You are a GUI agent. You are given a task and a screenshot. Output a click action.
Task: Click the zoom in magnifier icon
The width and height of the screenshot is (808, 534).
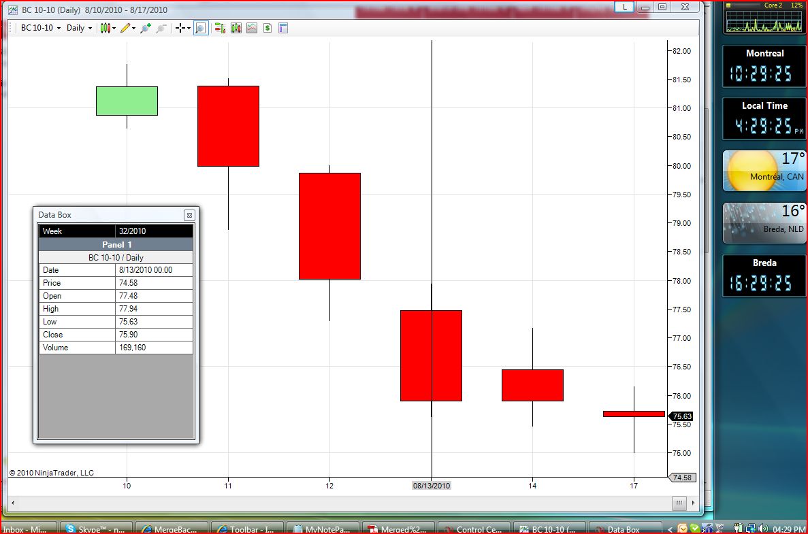tap(146, 28)
